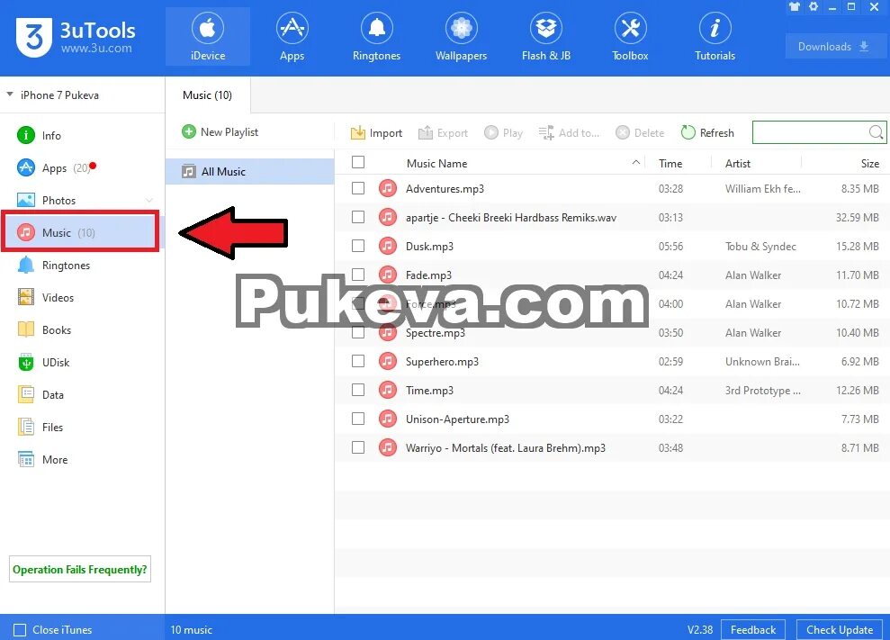The height and width of the screenshot is (640, 890).
Task: Open the Tutorials section
Action: pos(715,36)
